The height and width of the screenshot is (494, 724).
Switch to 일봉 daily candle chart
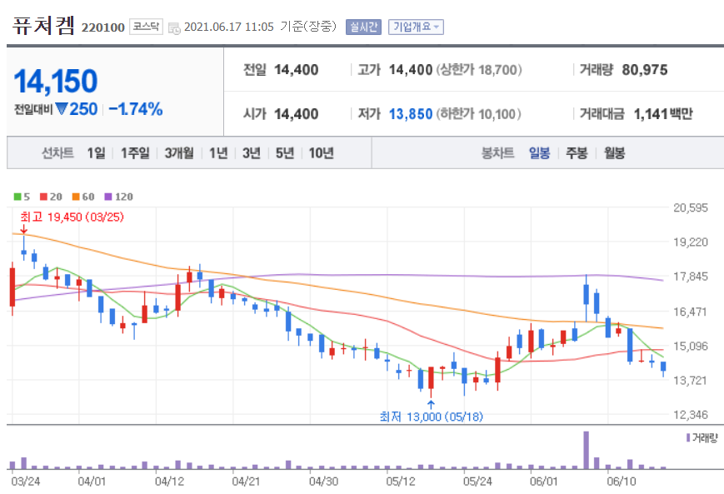pos(539,152)
